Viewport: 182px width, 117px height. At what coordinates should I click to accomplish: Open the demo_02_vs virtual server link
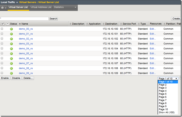[x=26, y=39]
